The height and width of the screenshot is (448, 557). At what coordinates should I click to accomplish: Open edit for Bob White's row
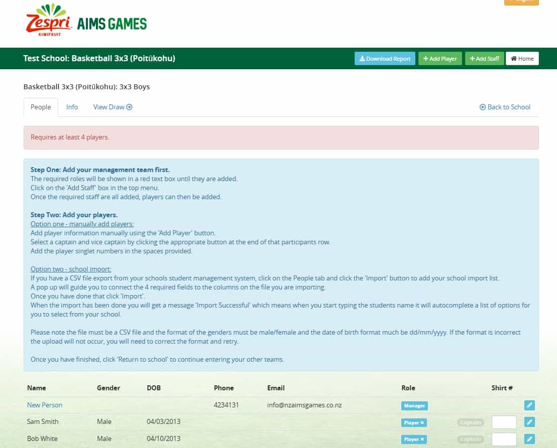529,439
